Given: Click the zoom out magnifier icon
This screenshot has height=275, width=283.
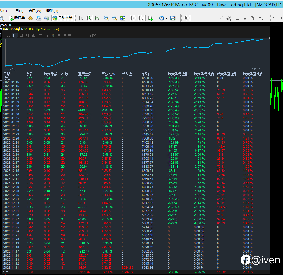Looking at the screenshot, I should (115, 18).
